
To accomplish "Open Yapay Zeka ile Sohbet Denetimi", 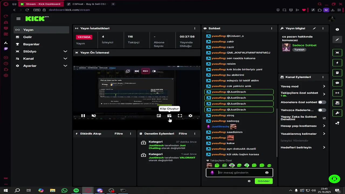I will (303, 118).
